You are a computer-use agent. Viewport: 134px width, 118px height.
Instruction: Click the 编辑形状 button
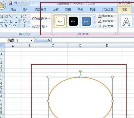coord(41,19)
